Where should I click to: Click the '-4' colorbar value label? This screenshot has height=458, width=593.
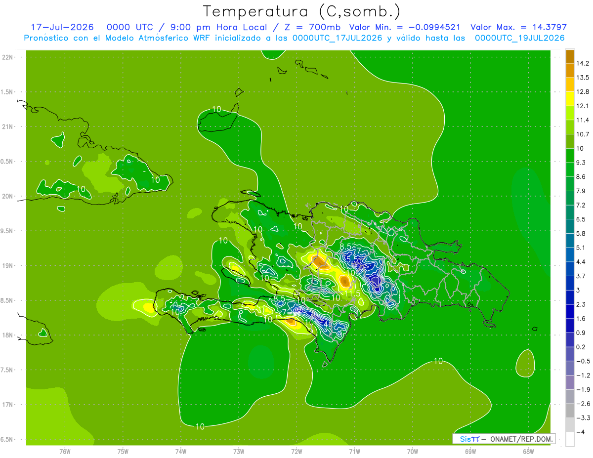580,432
